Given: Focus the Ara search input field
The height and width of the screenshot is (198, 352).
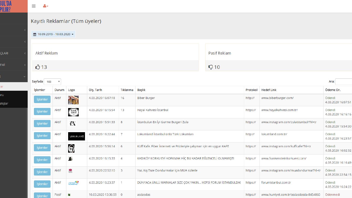Looking at the screenshot, I should point(344,82).
